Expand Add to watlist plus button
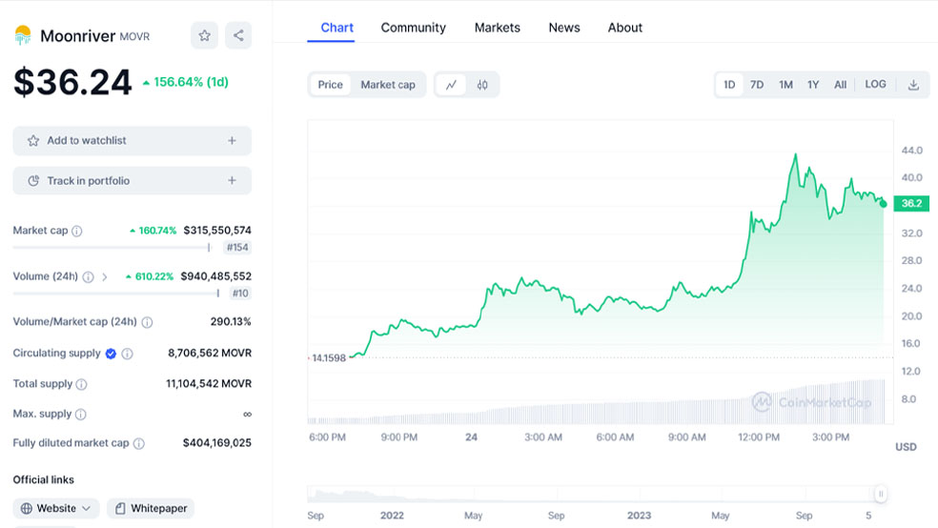 pos(232,141)
